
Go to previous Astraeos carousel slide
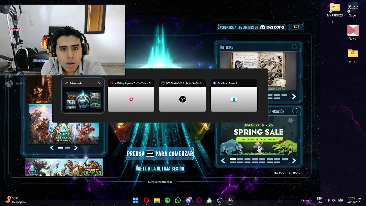[52, 148]
